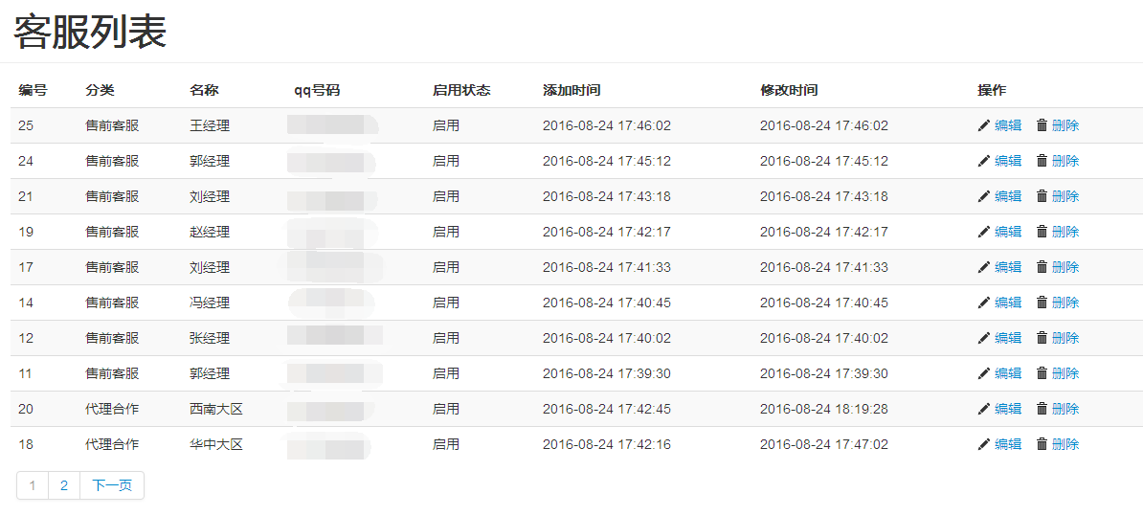Viewport: 1143px width, 516px height.
Task: Select the 西南大区 name cell
Action: [x=216, y=409]
